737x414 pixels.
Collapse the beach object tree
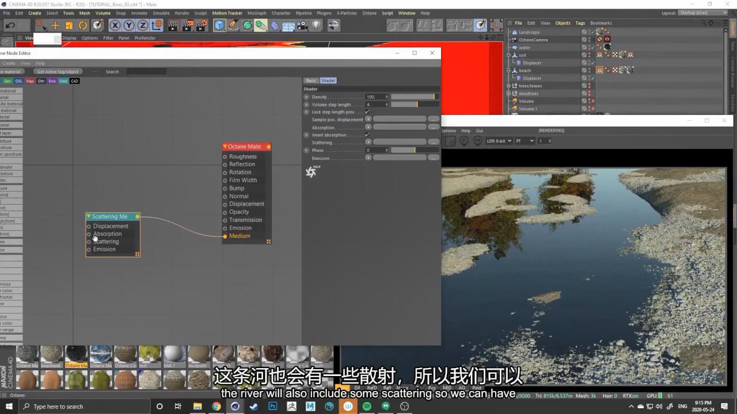point(508,70)
